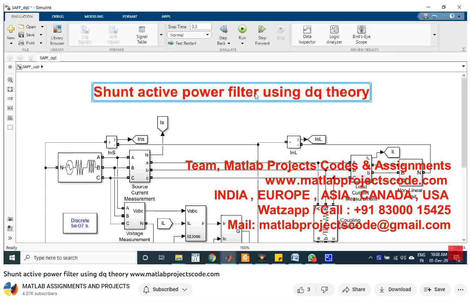This screenshot has height=302, width=470.
Task: Open the Normal simulation mode dropdown
Action: pos(189,35)
